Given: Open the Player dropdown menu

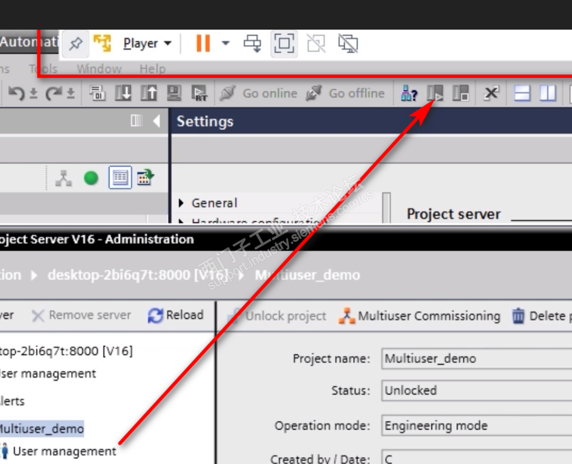Looking at the screenshot, I should (x=147, y=43).
